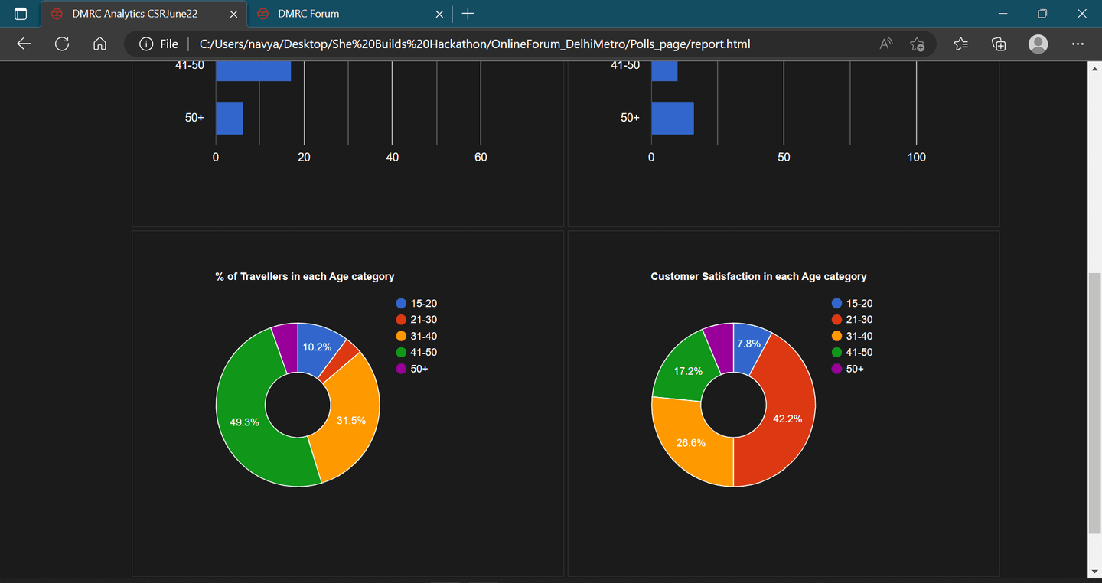Click purple 50+ legend dot in Travellers chart

coord(401,370)
